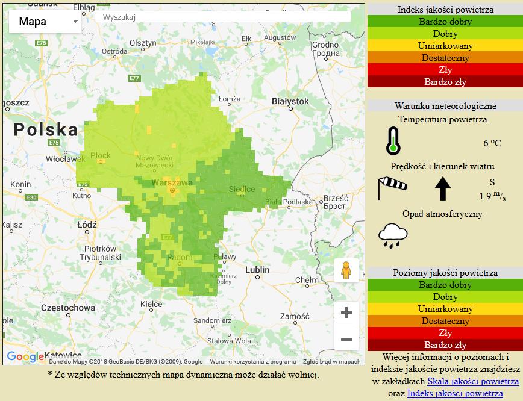Click the Augustów city label

(x=280, y=38)
